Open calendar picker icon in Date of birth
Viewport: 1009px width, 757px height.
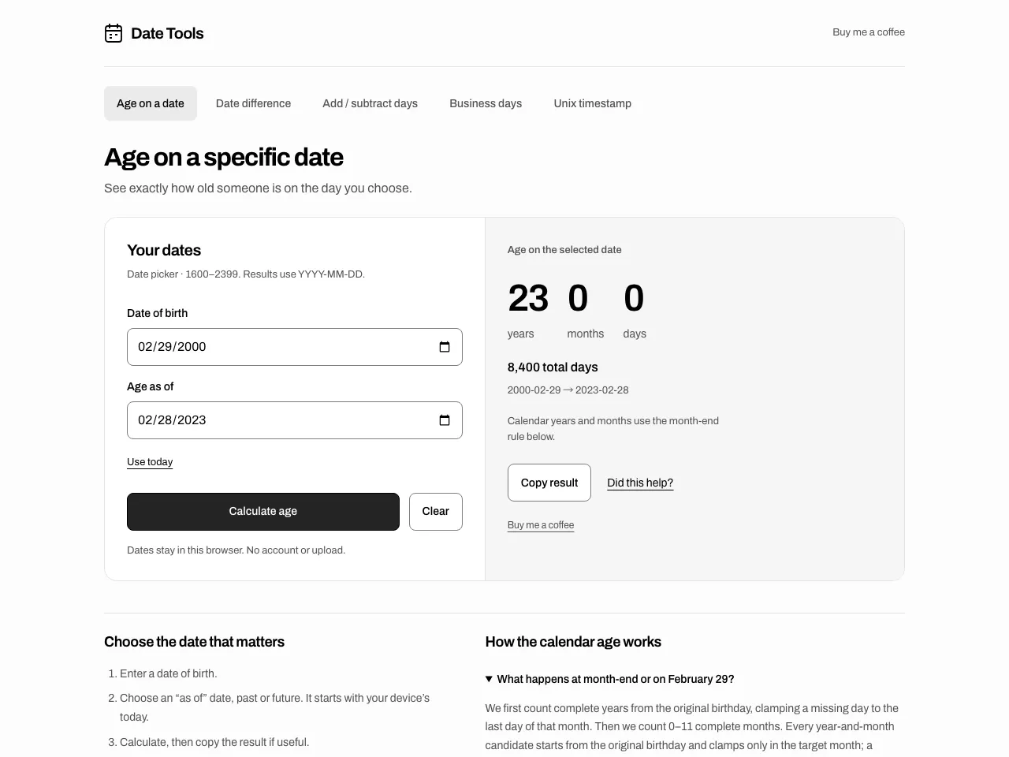click(445, 347)
